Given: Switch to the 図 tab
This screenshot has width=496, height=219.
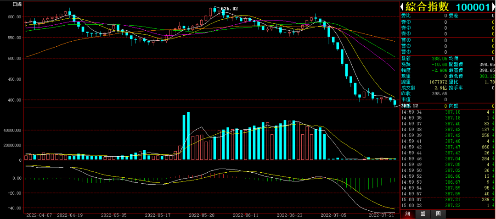Looking at the screenshot, I should 438,214.
